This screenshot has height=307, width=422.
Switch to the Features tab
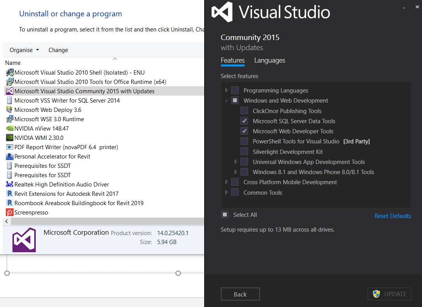(233, 61)
